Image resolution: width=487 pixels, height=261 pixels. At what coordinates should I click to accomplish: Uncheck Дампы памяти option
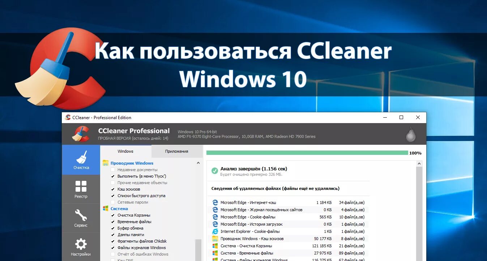coord(113,235)
